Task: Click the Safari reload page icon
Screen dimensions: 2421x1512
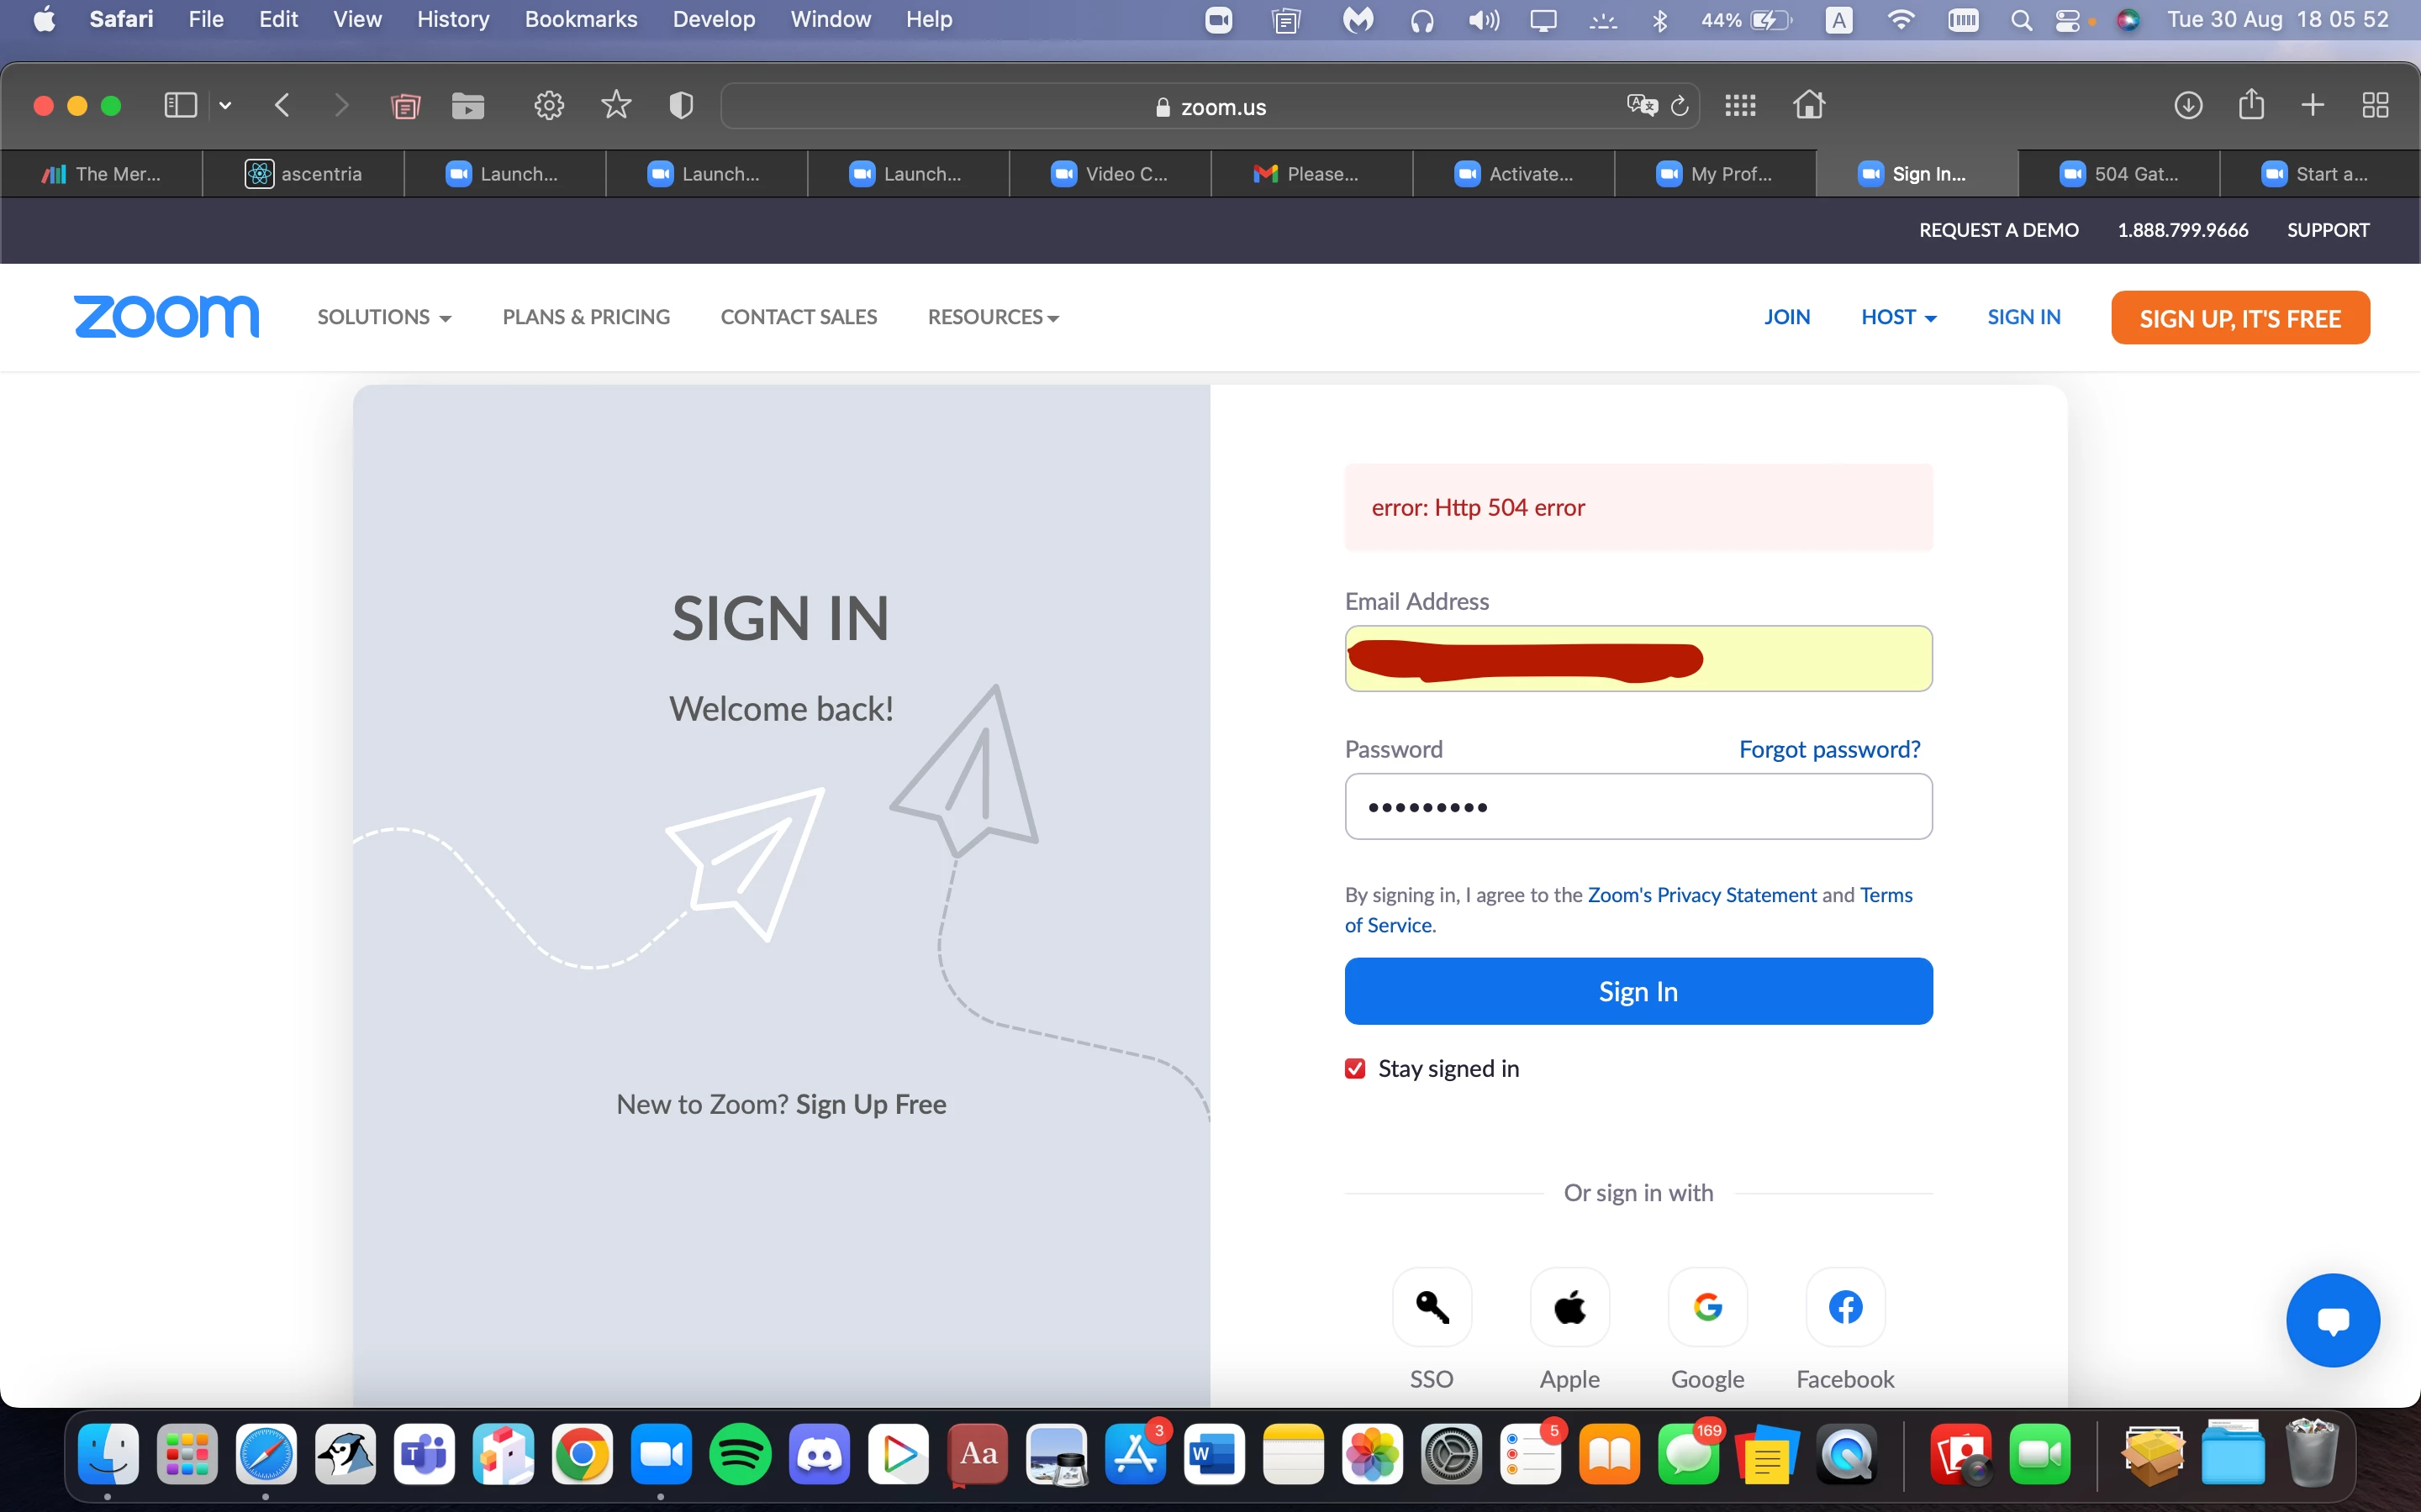Action: (x=1680, y=106)
